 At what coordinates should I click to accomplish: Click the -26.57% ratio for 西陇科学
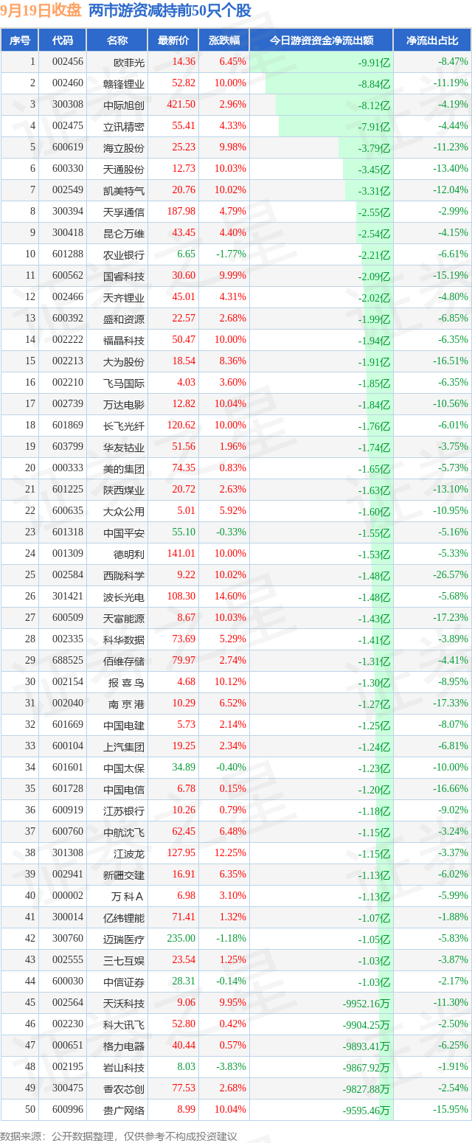click(451, 575)
